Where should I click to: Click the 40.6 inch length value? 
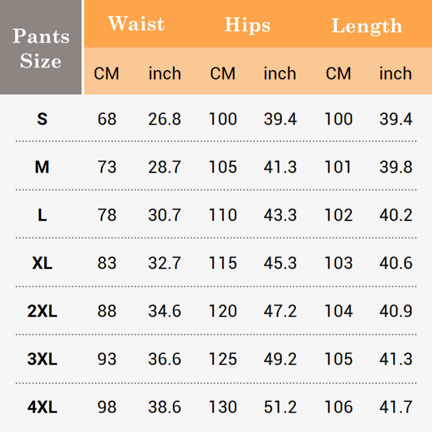click(396, 263)
